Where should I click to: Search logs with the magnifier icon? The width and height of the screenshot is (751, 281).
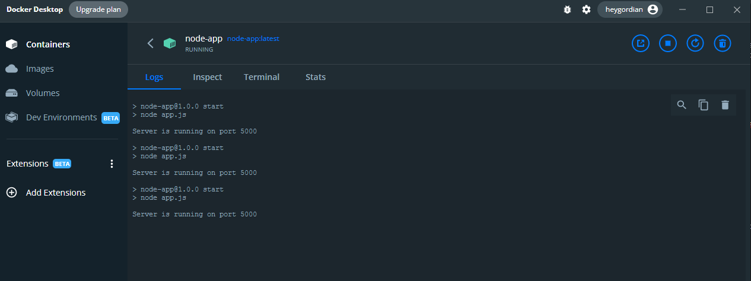[x=682, y=105]
